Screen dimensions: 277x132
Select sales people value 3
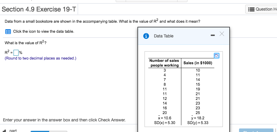click(x=165, y=70)
